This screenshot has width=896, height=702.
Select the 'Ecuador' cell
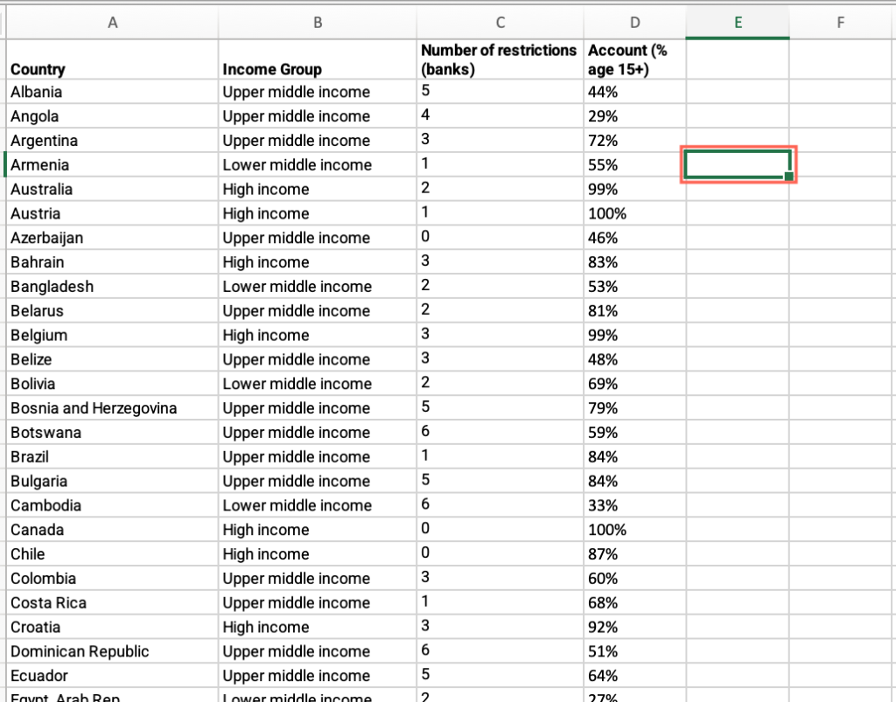point(112,676)
